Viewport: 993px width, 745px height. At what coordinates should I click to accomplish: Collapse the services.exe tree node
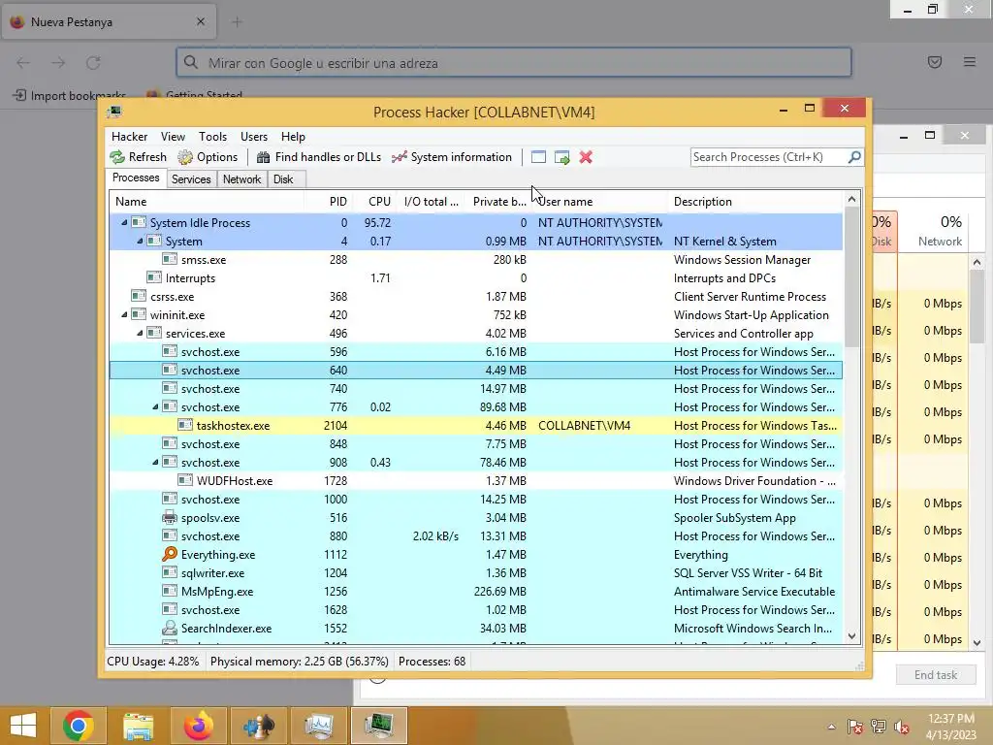[140, 334]
